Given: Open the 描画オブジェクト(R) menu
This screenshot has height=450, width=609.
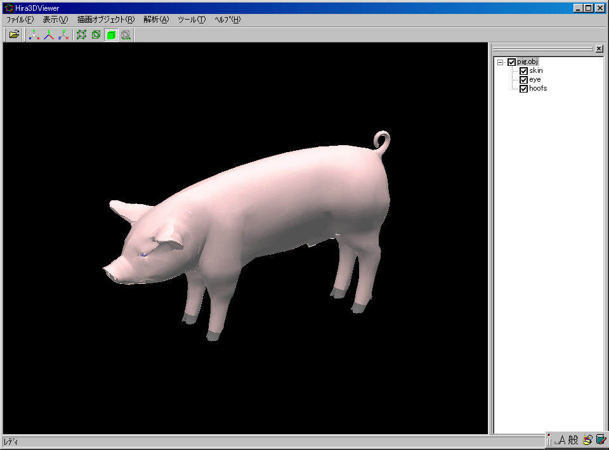Looking at the screenshot, I should (106, 20).
